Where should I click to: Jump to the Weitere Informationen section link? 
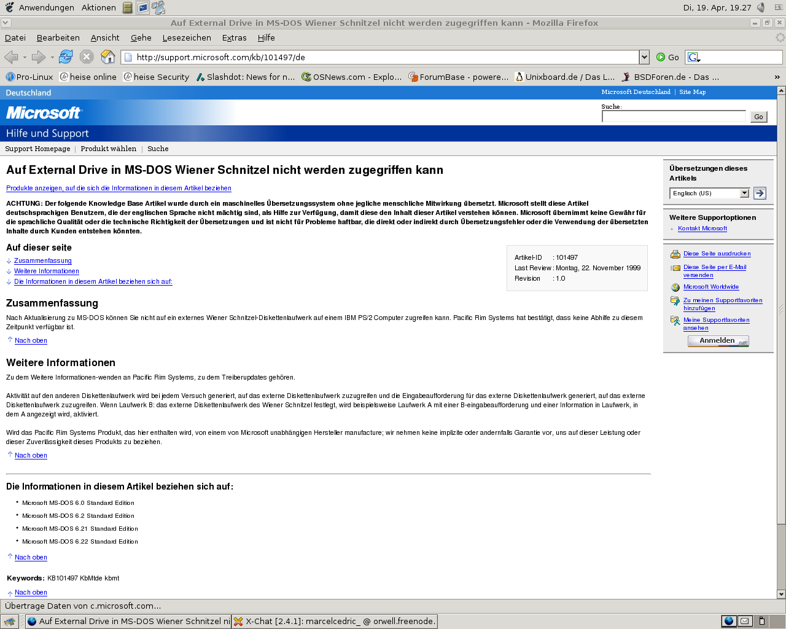click(47, 272)
